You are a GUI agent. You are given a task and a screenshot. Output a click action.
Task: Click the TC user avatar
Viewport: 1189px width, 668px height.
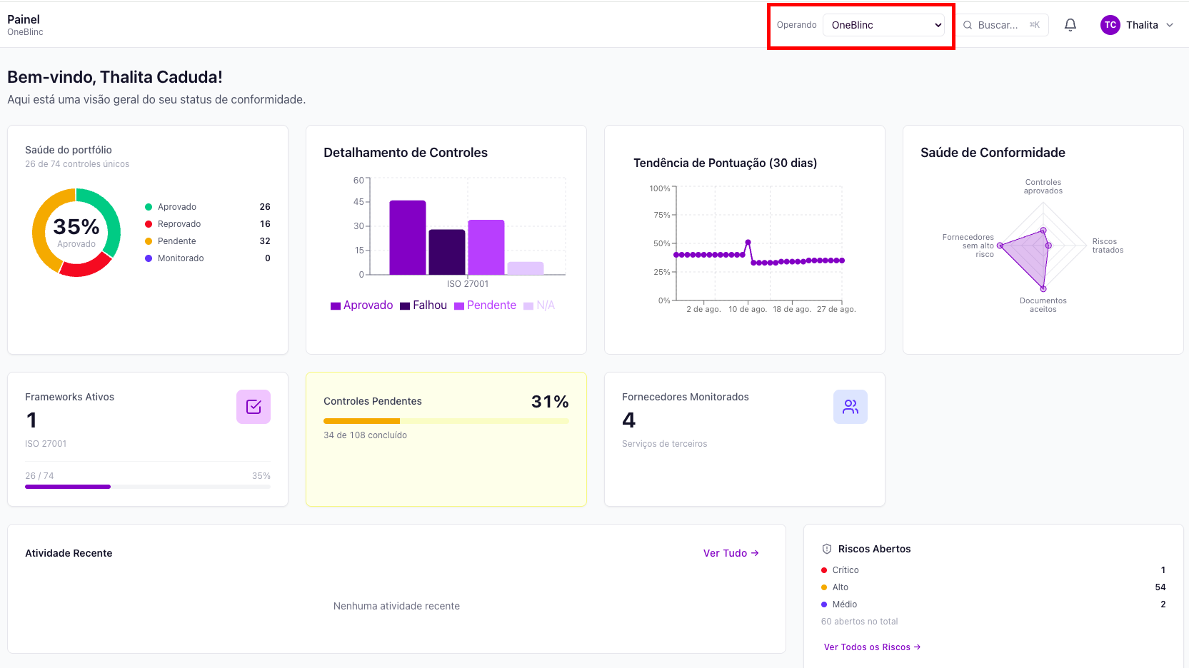click(x=1110, y=25)
